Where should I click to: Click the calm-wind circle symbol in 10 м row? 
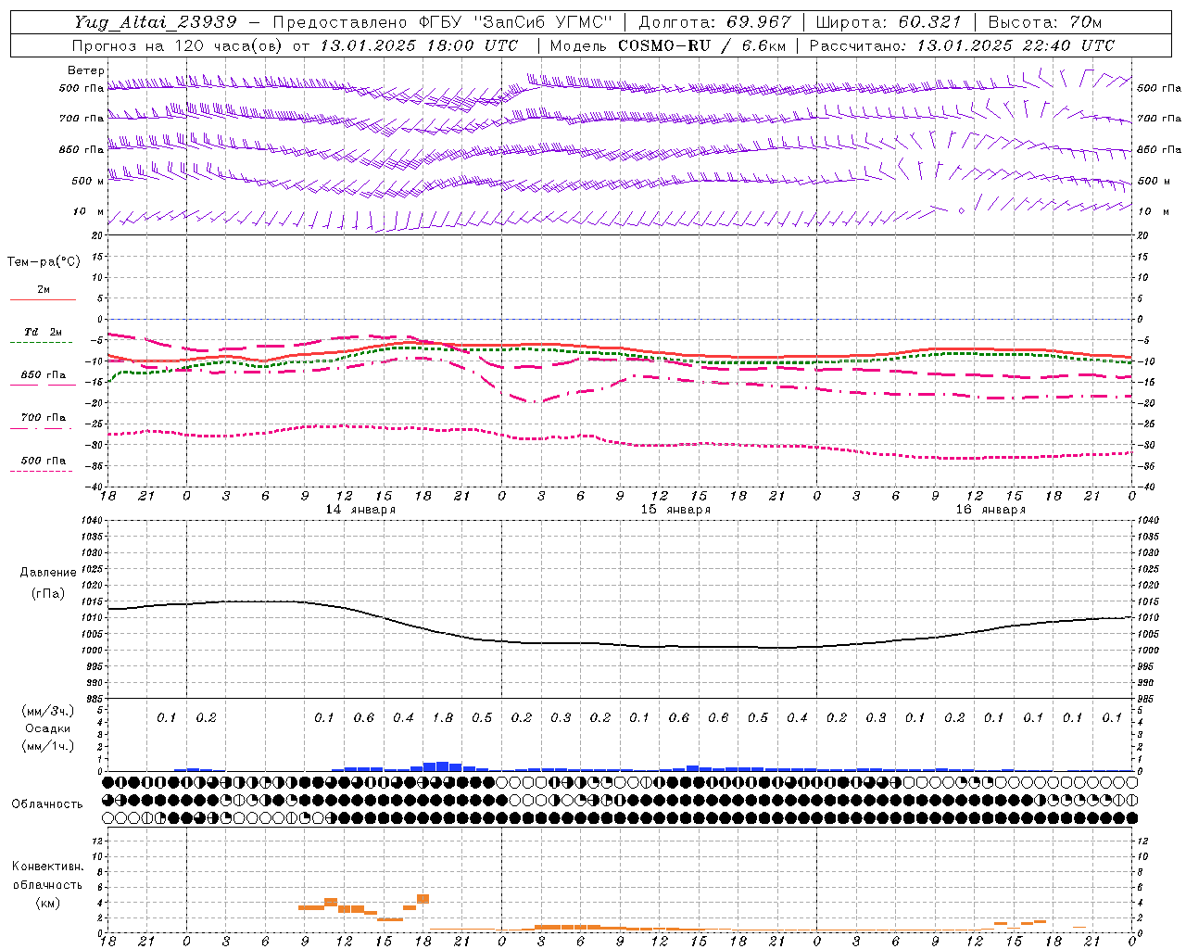click(x=961, y=211)
